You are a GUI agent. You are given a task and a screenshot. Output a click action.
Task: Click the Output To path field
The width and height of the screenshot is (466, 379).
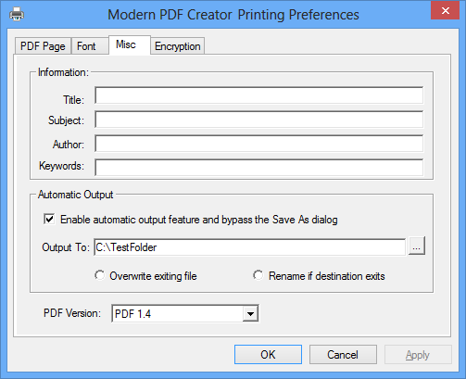click(250, 246)
